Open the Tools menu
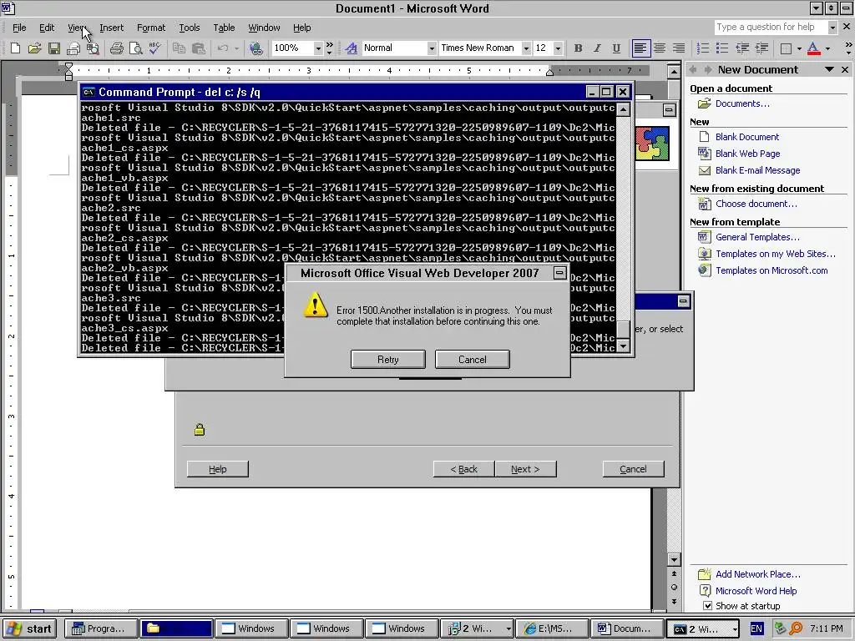The width and height of the screenshot is (855, 641). [x=190, y=28]
